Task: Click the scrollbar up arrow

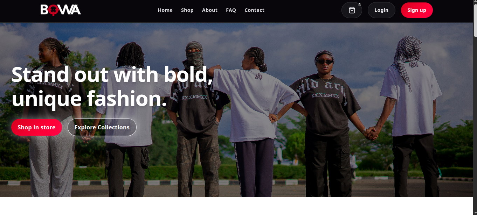Action: pos(475,2)
